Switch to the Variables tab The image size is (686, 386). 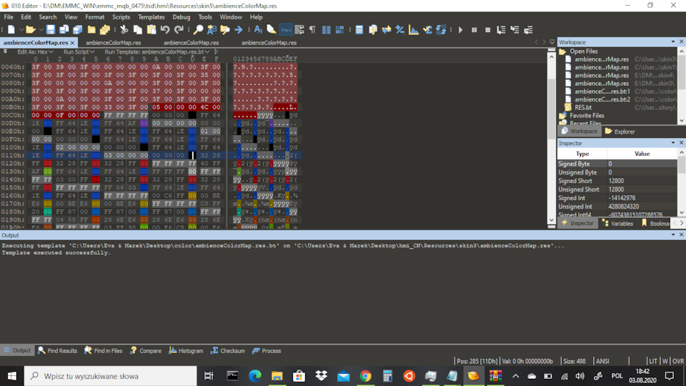click(x=617, y=223)
